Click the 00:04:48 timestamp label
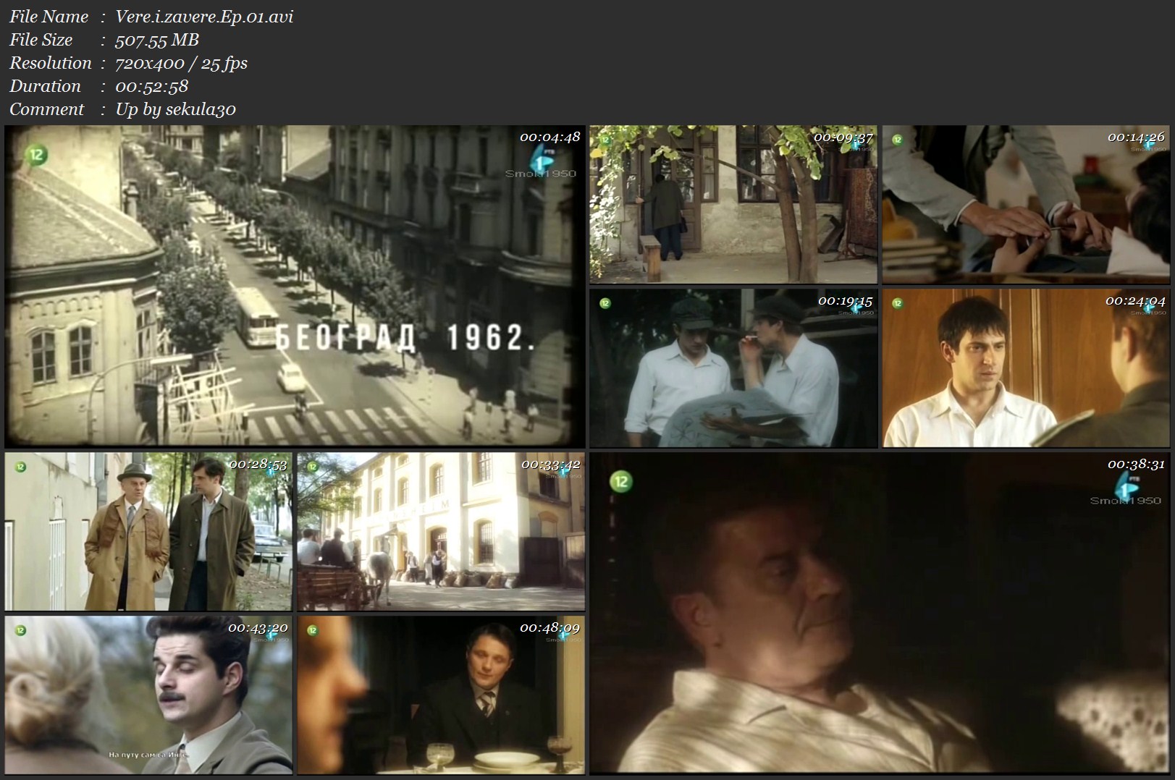 point(550,137)
